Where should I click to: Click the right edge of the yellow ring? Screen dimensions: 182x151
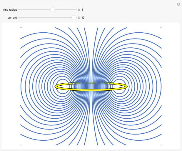[126, 86]
